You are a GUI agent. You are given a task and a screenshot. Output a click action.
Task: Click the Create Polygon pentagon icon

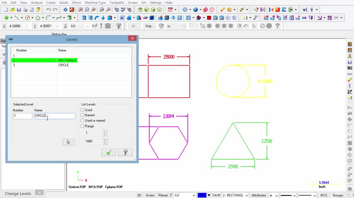tap(38, 18)
